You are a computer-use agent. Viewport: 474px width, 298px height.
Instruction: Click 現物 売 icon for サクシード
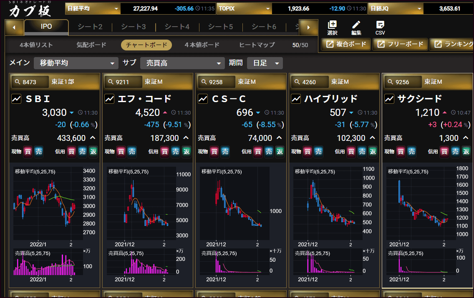click(x=412, y=152)
